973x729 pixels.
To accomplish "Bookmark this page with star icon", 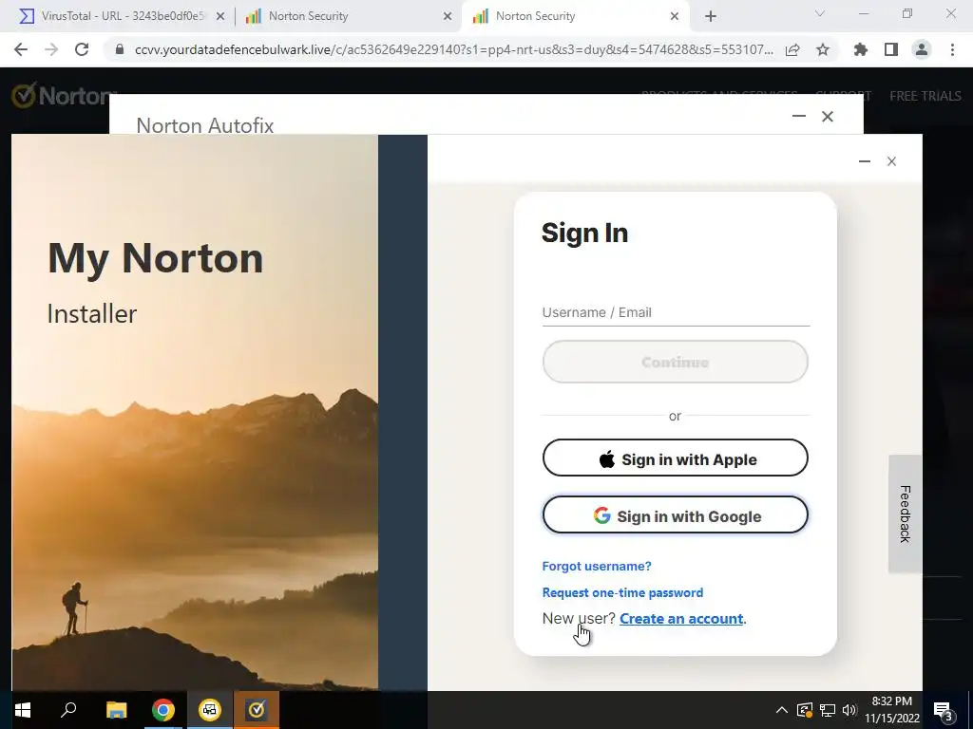I will tap(823, 49).
